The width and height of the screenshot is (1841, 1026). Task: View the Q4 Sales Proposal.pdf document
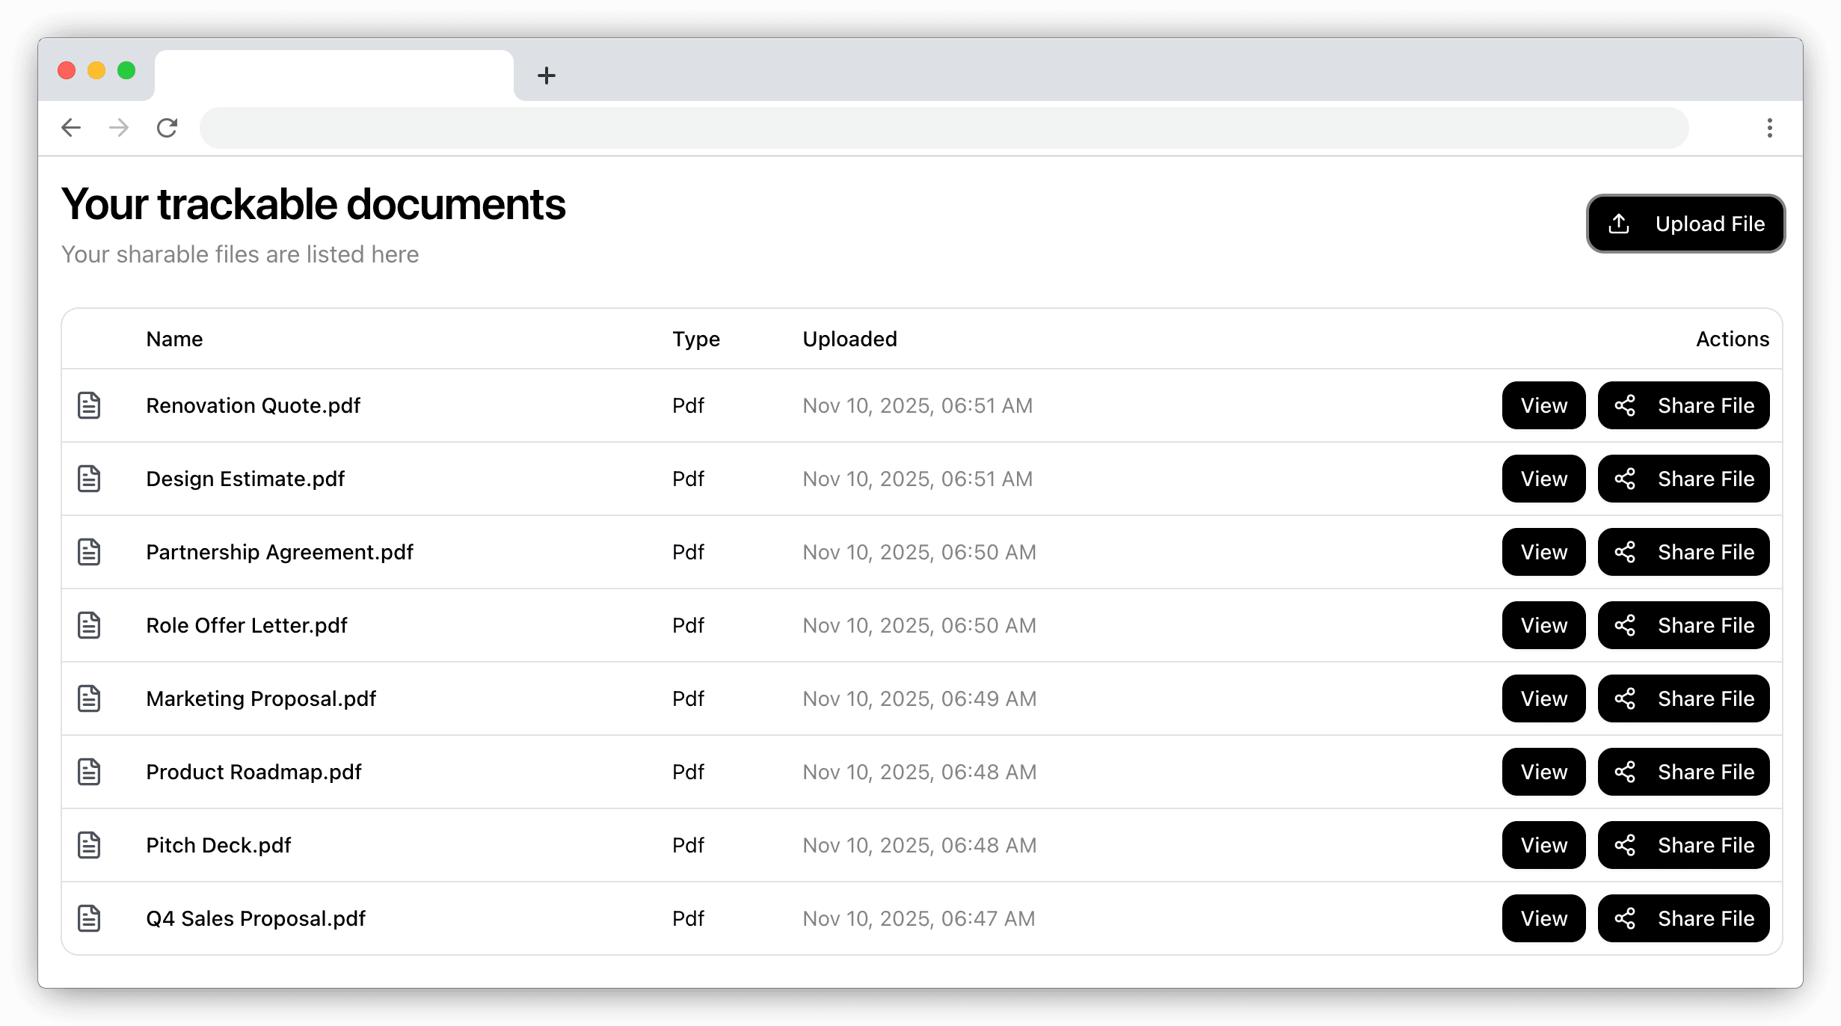(x=1543, y=918)
